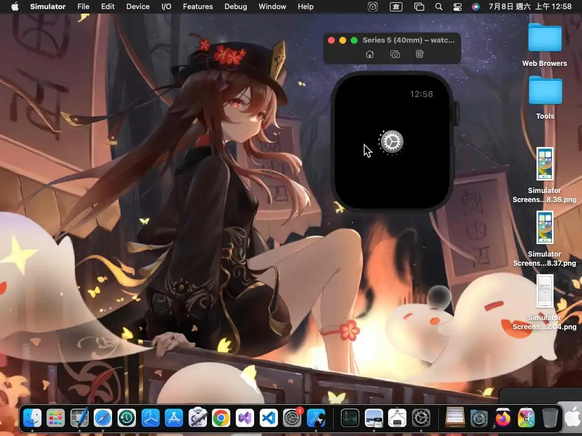Image resolution: width=582 pixels, height=436 pixels.
Task: Select the Web Browers folder on the desktop
Action: 544,45
